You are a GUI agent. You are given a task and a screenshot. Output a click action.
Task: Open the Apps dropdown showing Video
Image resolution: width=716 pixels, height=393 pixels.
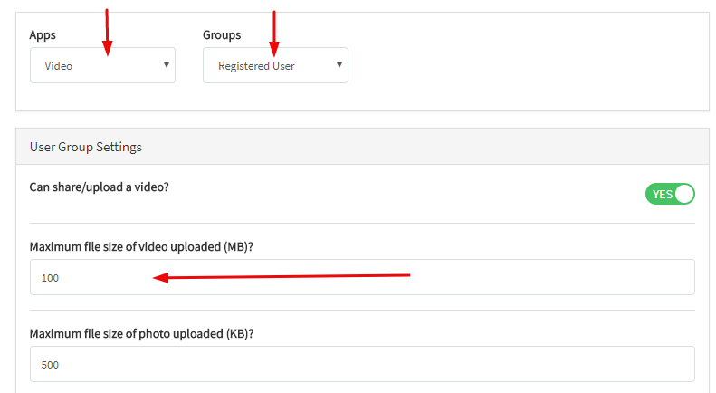click(102, 65)
